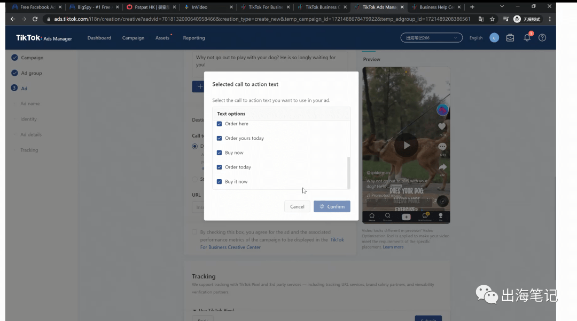This screenshot has height=321, width=577.
Task: Open the account selector dropdown 出海笔记266
Action: tap(431, 38)
